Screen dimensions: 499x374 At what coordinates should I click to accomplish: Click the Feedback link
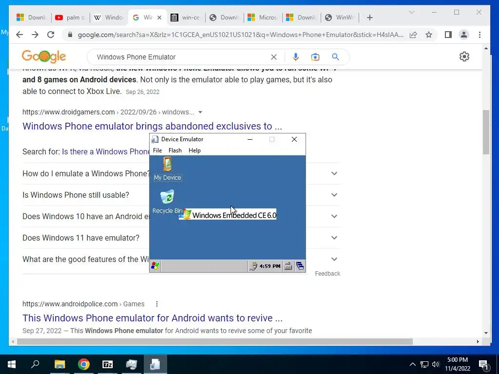click(327, 274)
